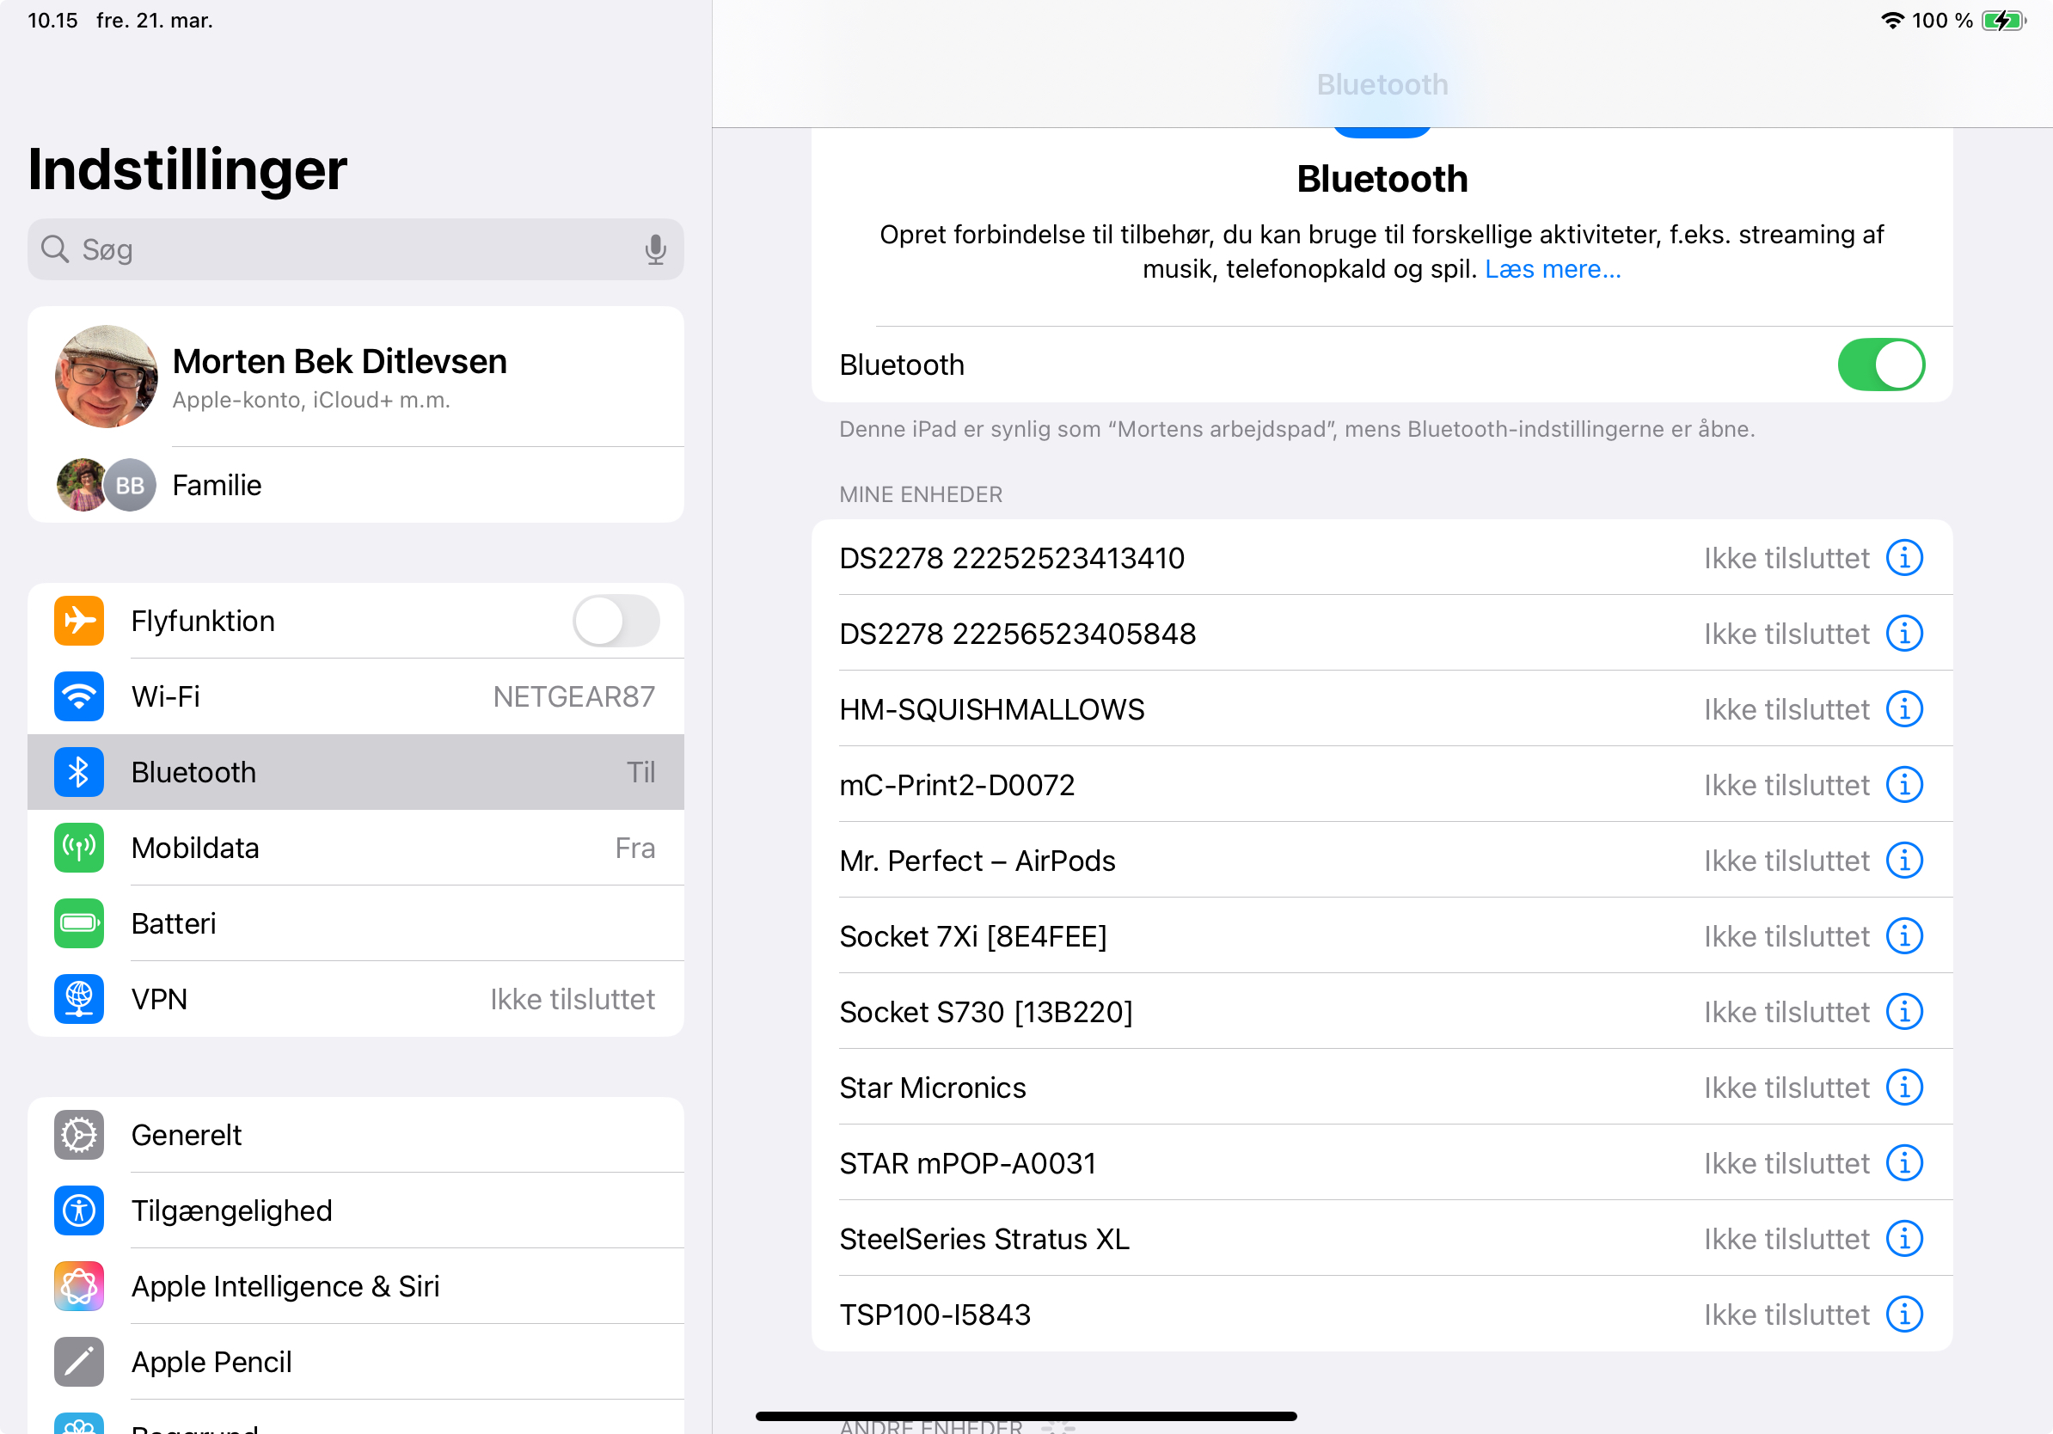This screenshot has width=2053, height=1434.
Task: Tap the Apple Intelligence & Siri icon
Action: (x=79, y=1286)
